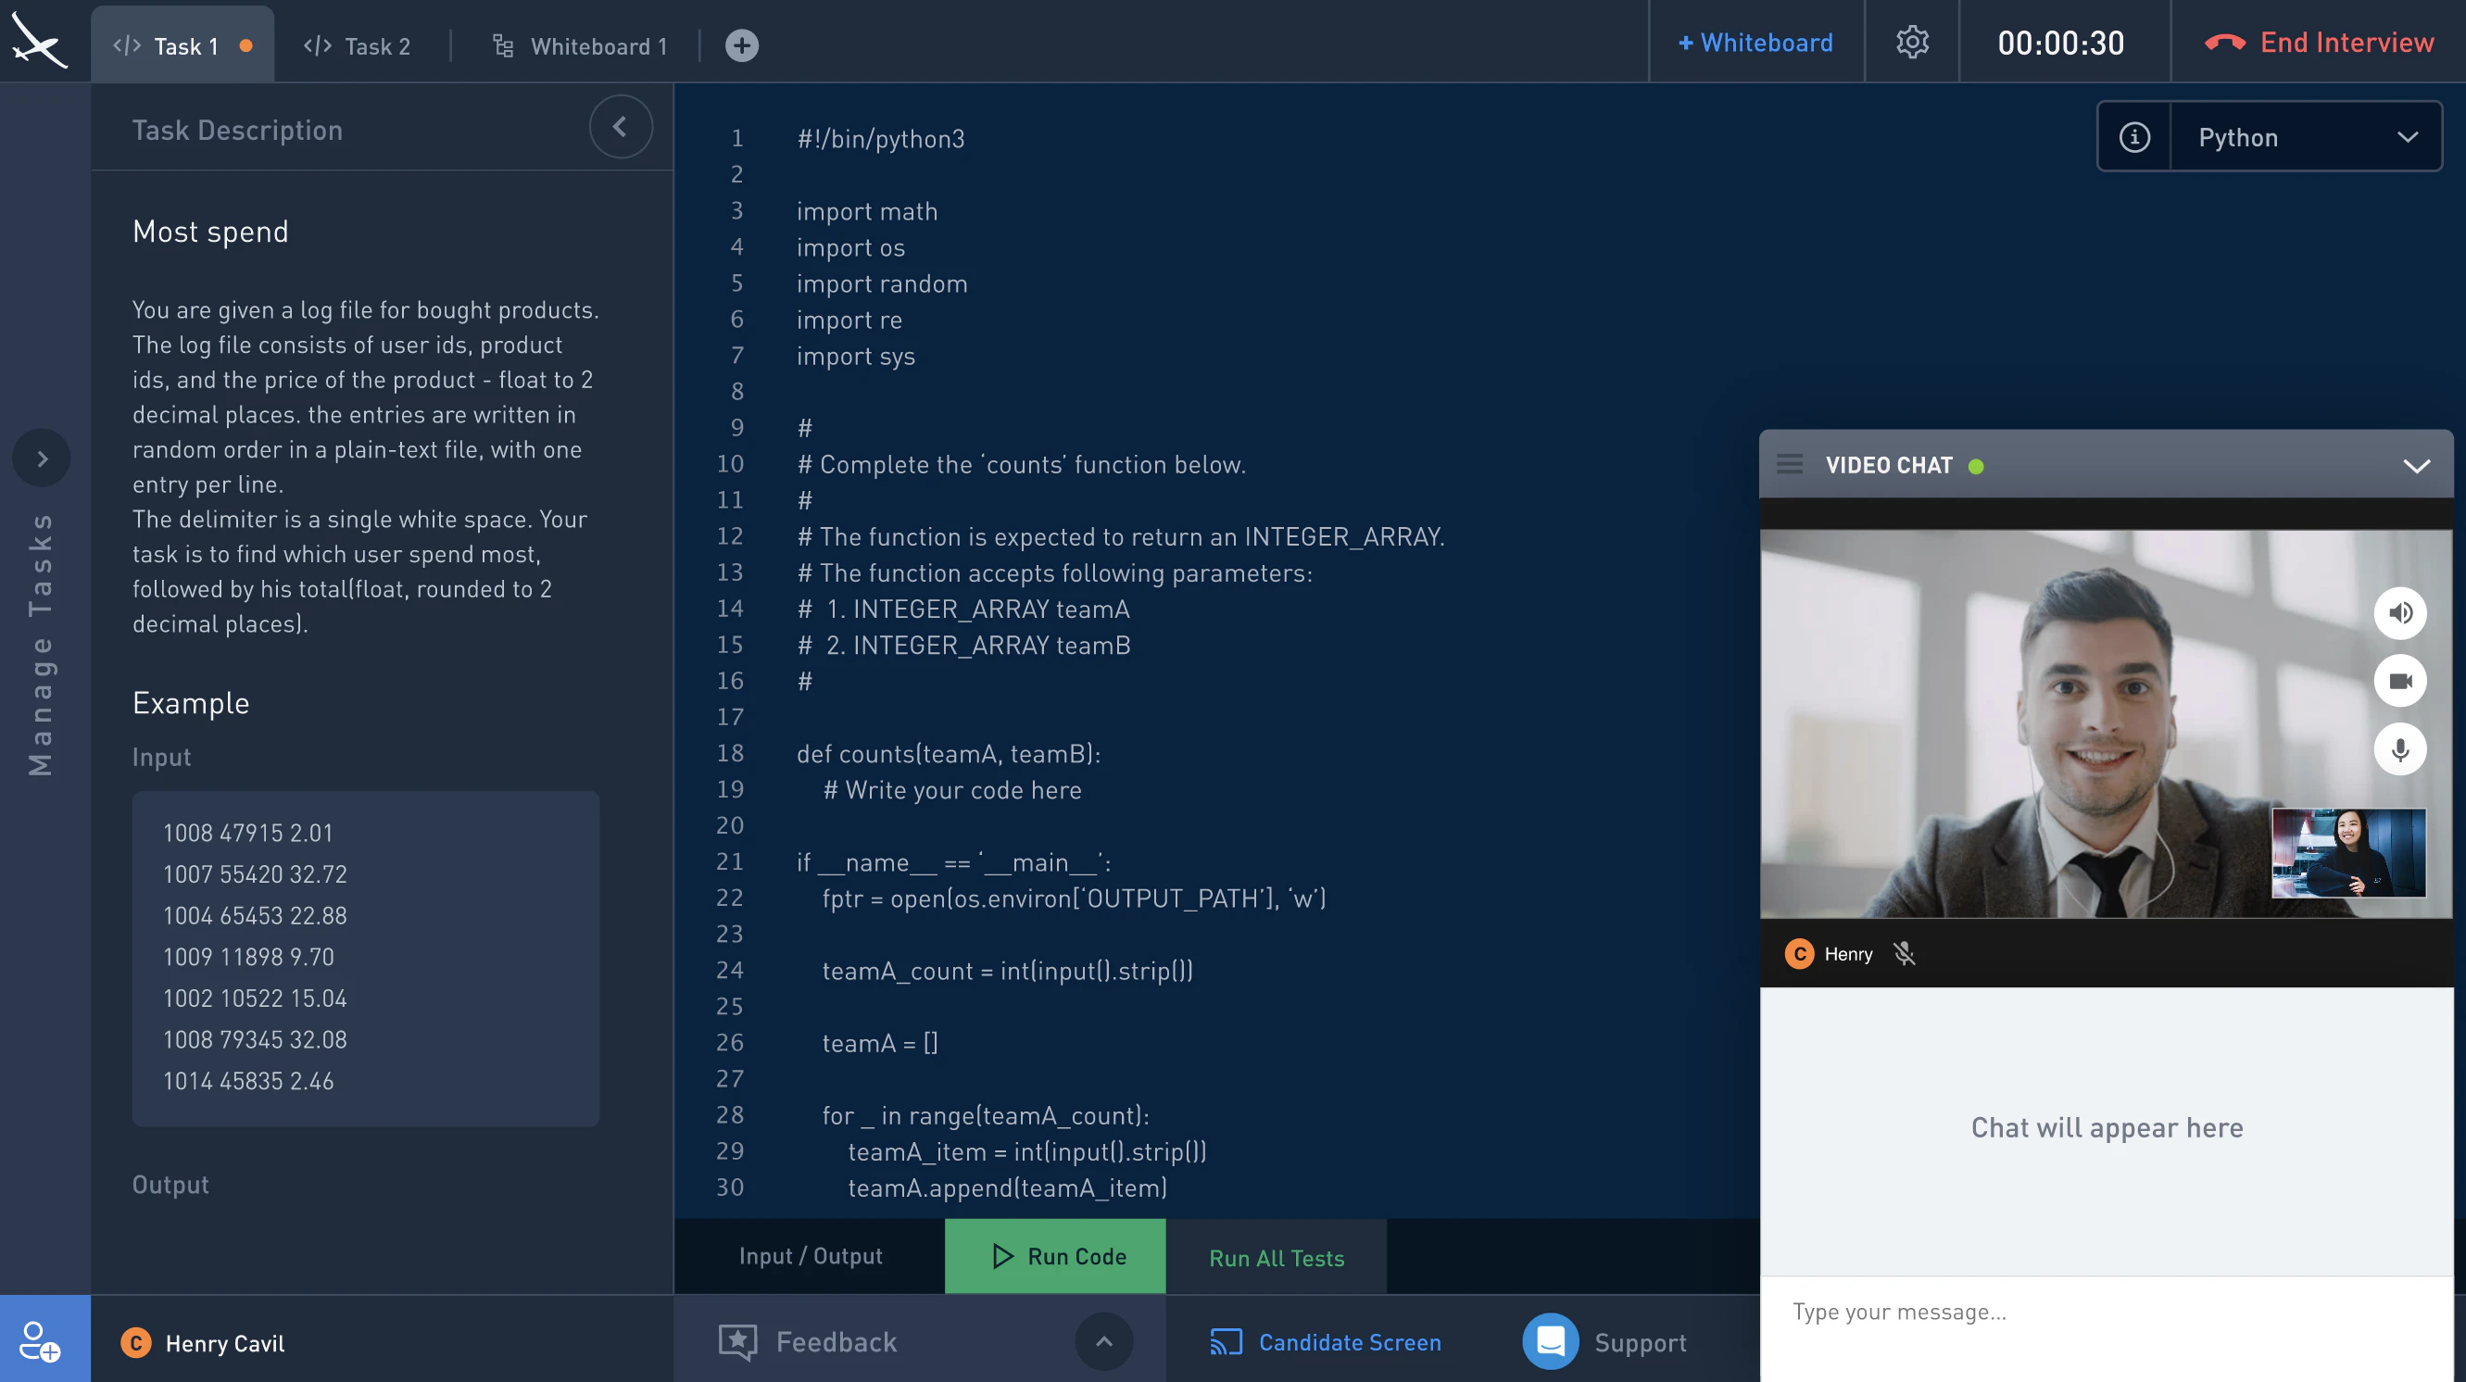Viewport: 2466px width, 1382px height.
Task: Open the Support chat icon
Action: pyautogui.click(x=1550, y=1341)
